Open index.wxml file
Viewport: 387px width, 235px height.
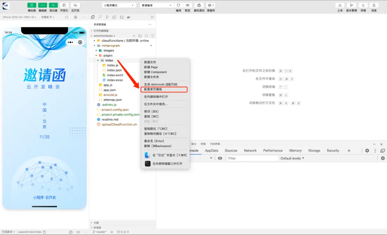pyautogui.click(x=115, y=75)
